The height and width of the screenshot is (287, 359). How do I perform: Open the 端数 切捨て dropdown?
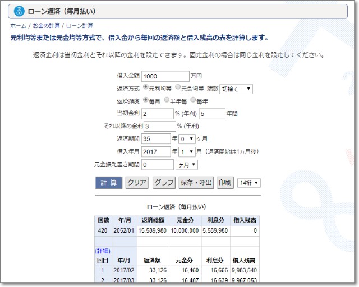click(x=236, y=89)
